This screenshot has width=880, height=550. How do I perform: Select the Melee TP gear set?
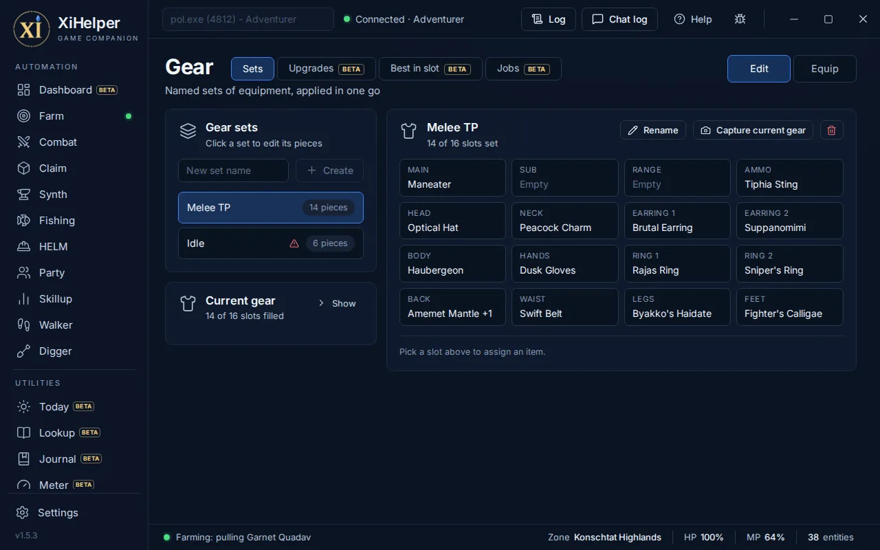point(271,208)
